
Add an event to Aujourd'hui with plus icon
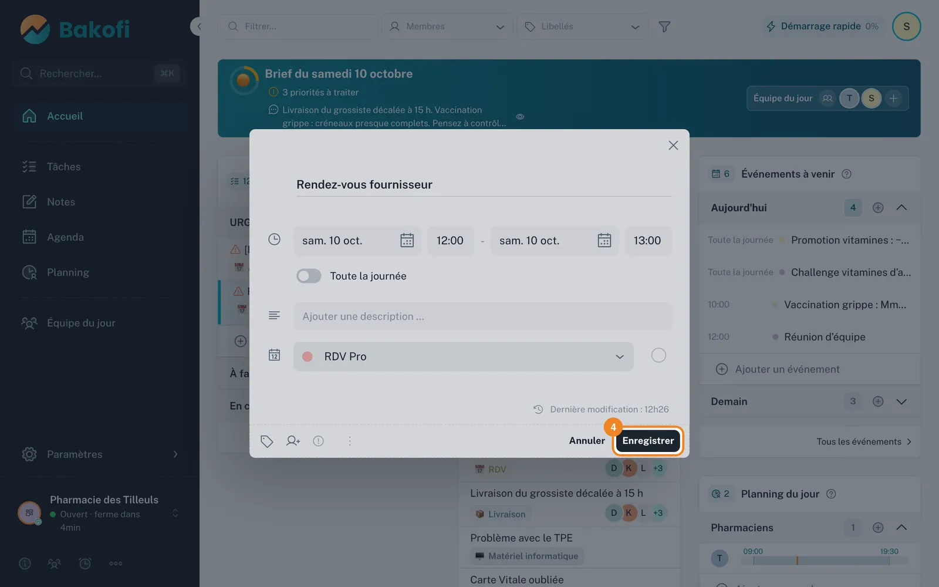(878, 207)
